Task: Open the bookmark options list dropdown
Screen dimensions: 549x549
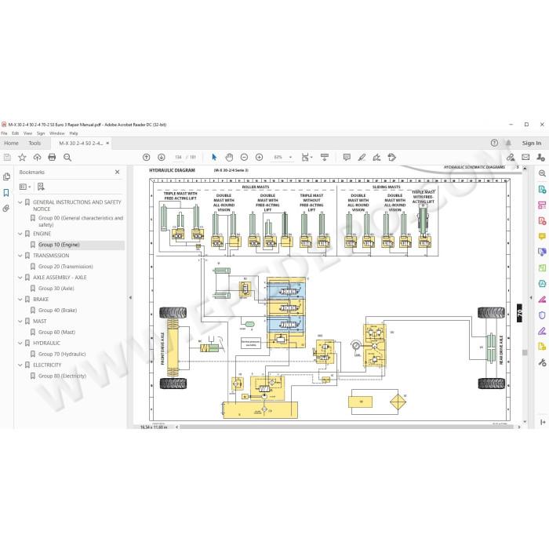Action: click(25, 187)
